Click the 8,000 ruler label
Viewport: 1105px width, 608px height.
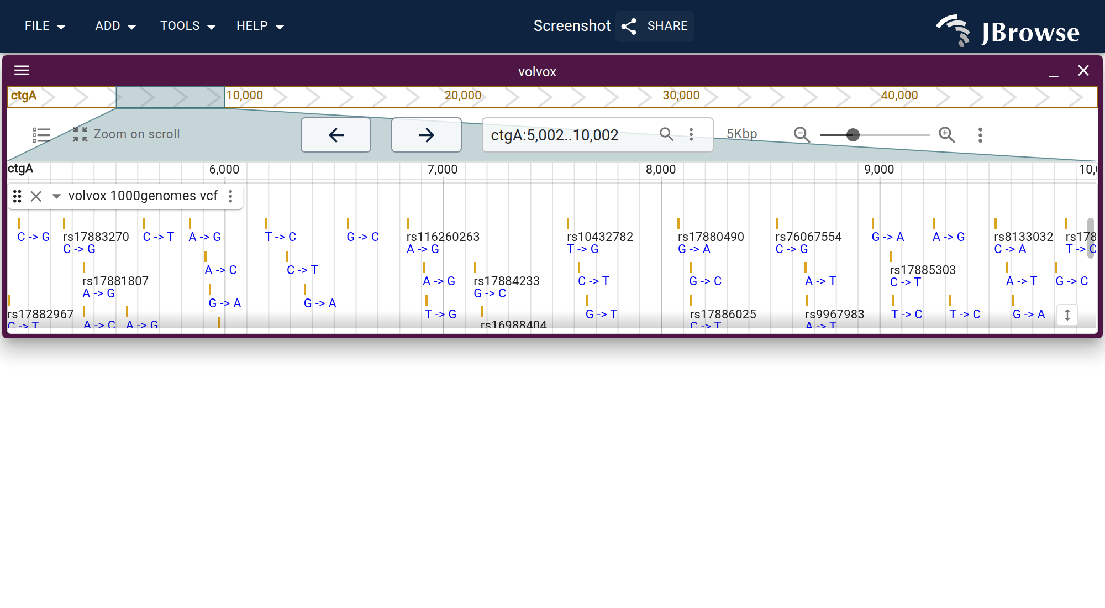click(661, 169)
